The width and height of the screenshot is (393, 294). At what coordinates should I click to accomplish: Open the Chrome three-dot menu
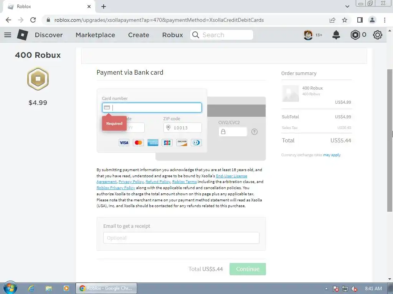click(x=385, y=20)
